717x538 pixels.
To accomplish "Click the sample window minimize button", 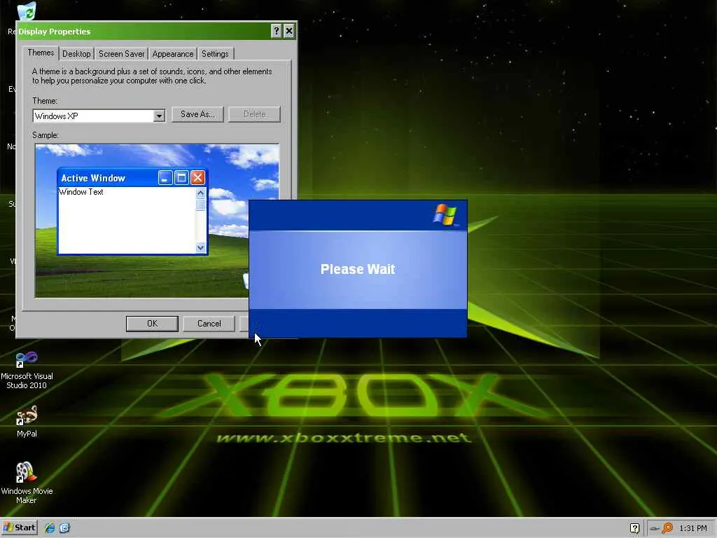I will [165, 177].
